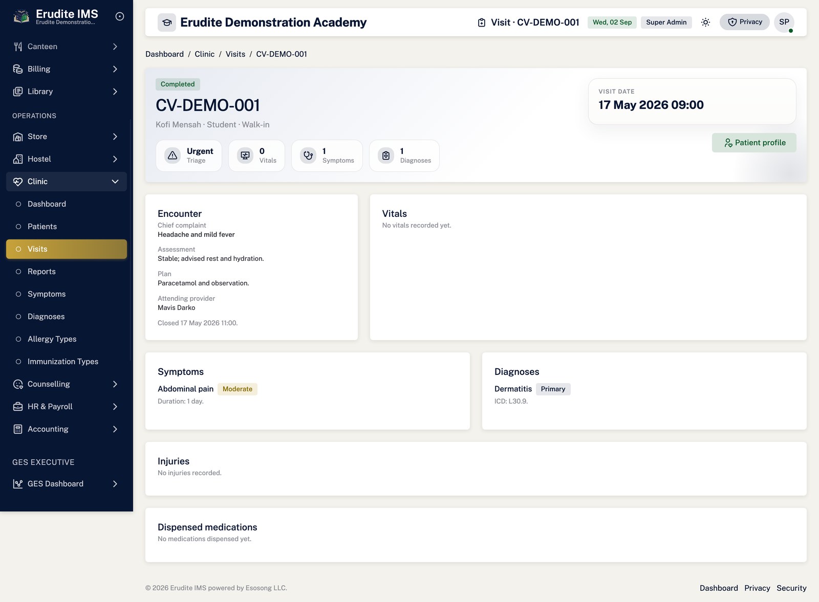Click the Billing coins icon

tap(18, 69)
